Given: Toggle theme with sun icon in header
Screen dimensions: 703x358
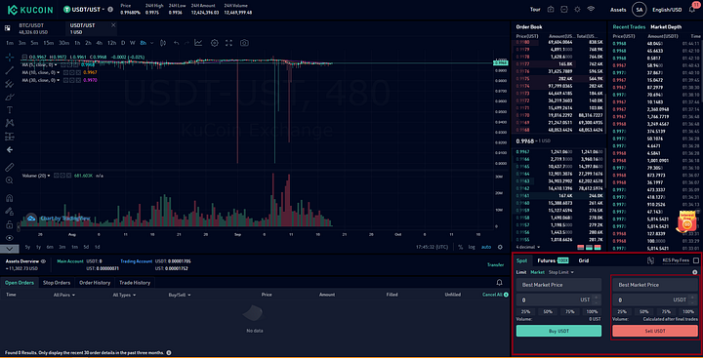Looking at the screenshot, I should click(577, 10).
